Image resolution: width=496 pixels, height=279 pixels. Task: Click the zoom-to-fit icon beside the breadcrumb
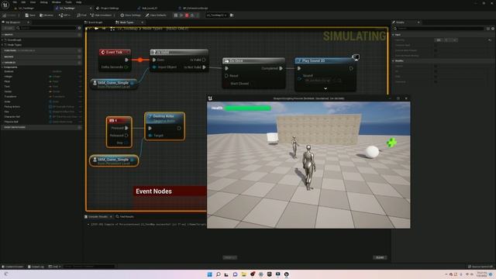click(112, 29)
